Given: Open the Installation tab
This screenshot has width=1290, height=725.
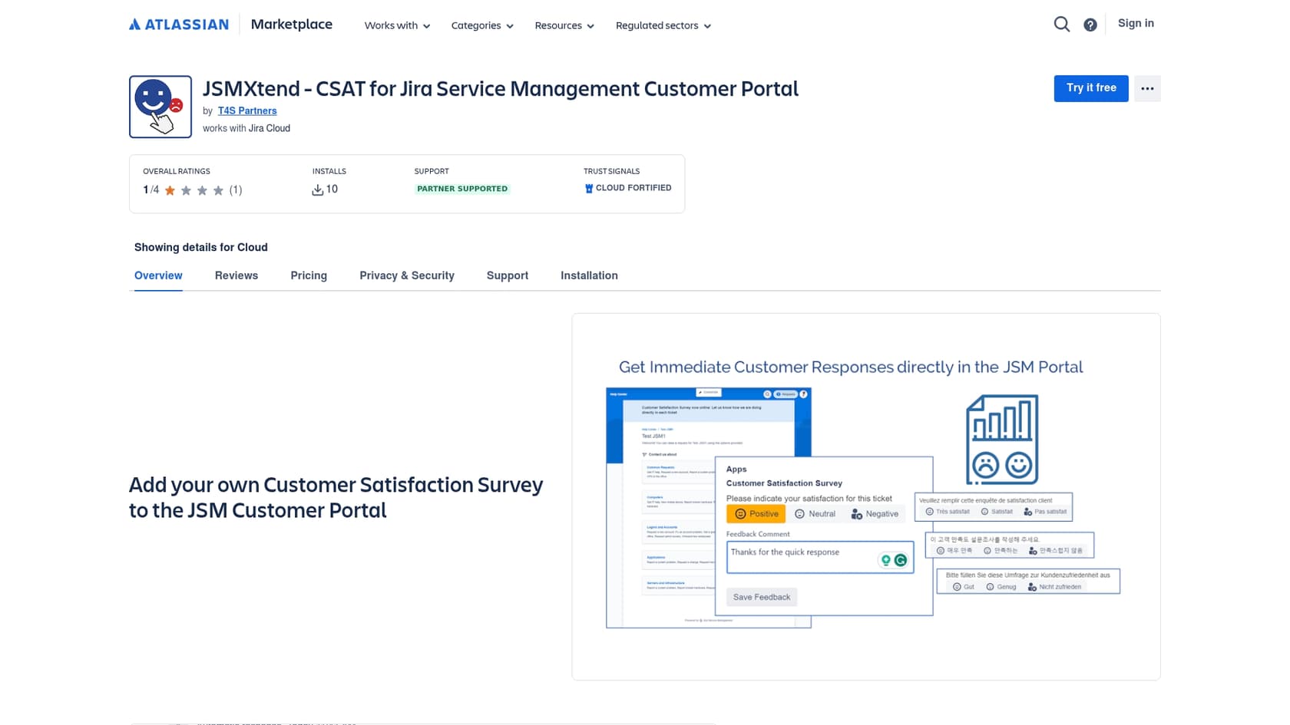Looking at the screenshot, I should coord(589,275).
